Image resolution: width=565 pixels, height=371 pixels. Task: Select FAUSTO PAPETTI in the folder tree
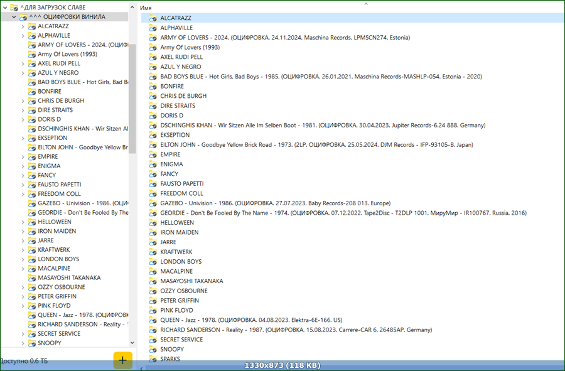[60, 185]
